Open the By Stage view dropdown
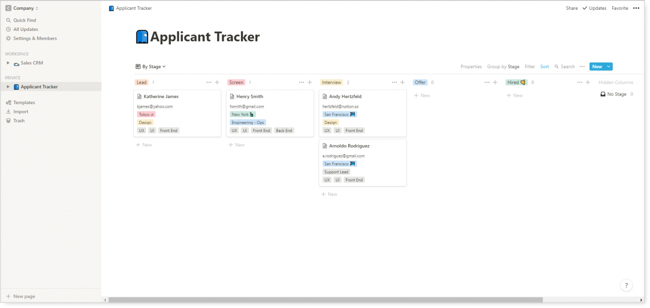 [151, 66]
